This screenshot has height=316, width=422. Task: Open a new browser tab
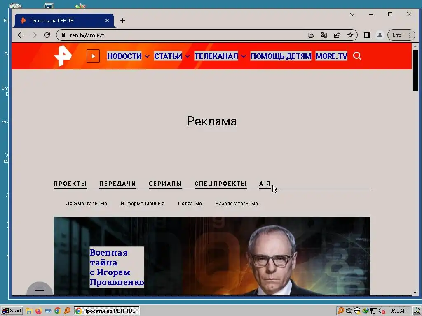click(x=123, y=21)
